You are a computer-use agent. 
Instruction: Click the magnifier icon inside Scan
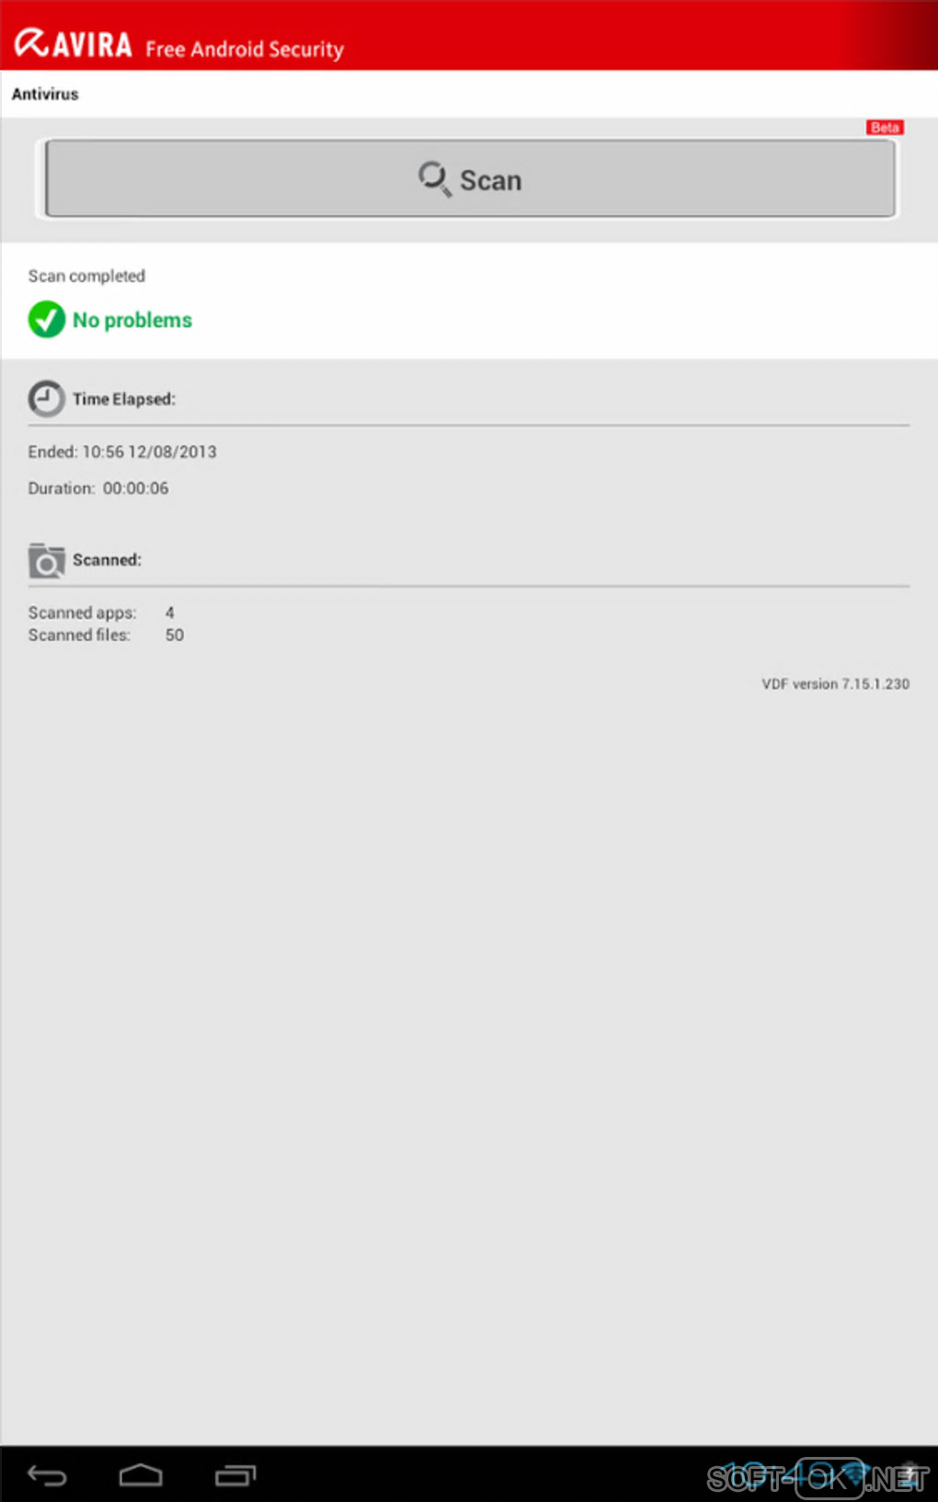pos(434,178)
